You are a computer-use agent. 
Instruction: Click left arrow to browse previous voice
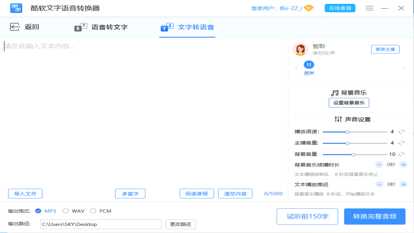[297, 68]
